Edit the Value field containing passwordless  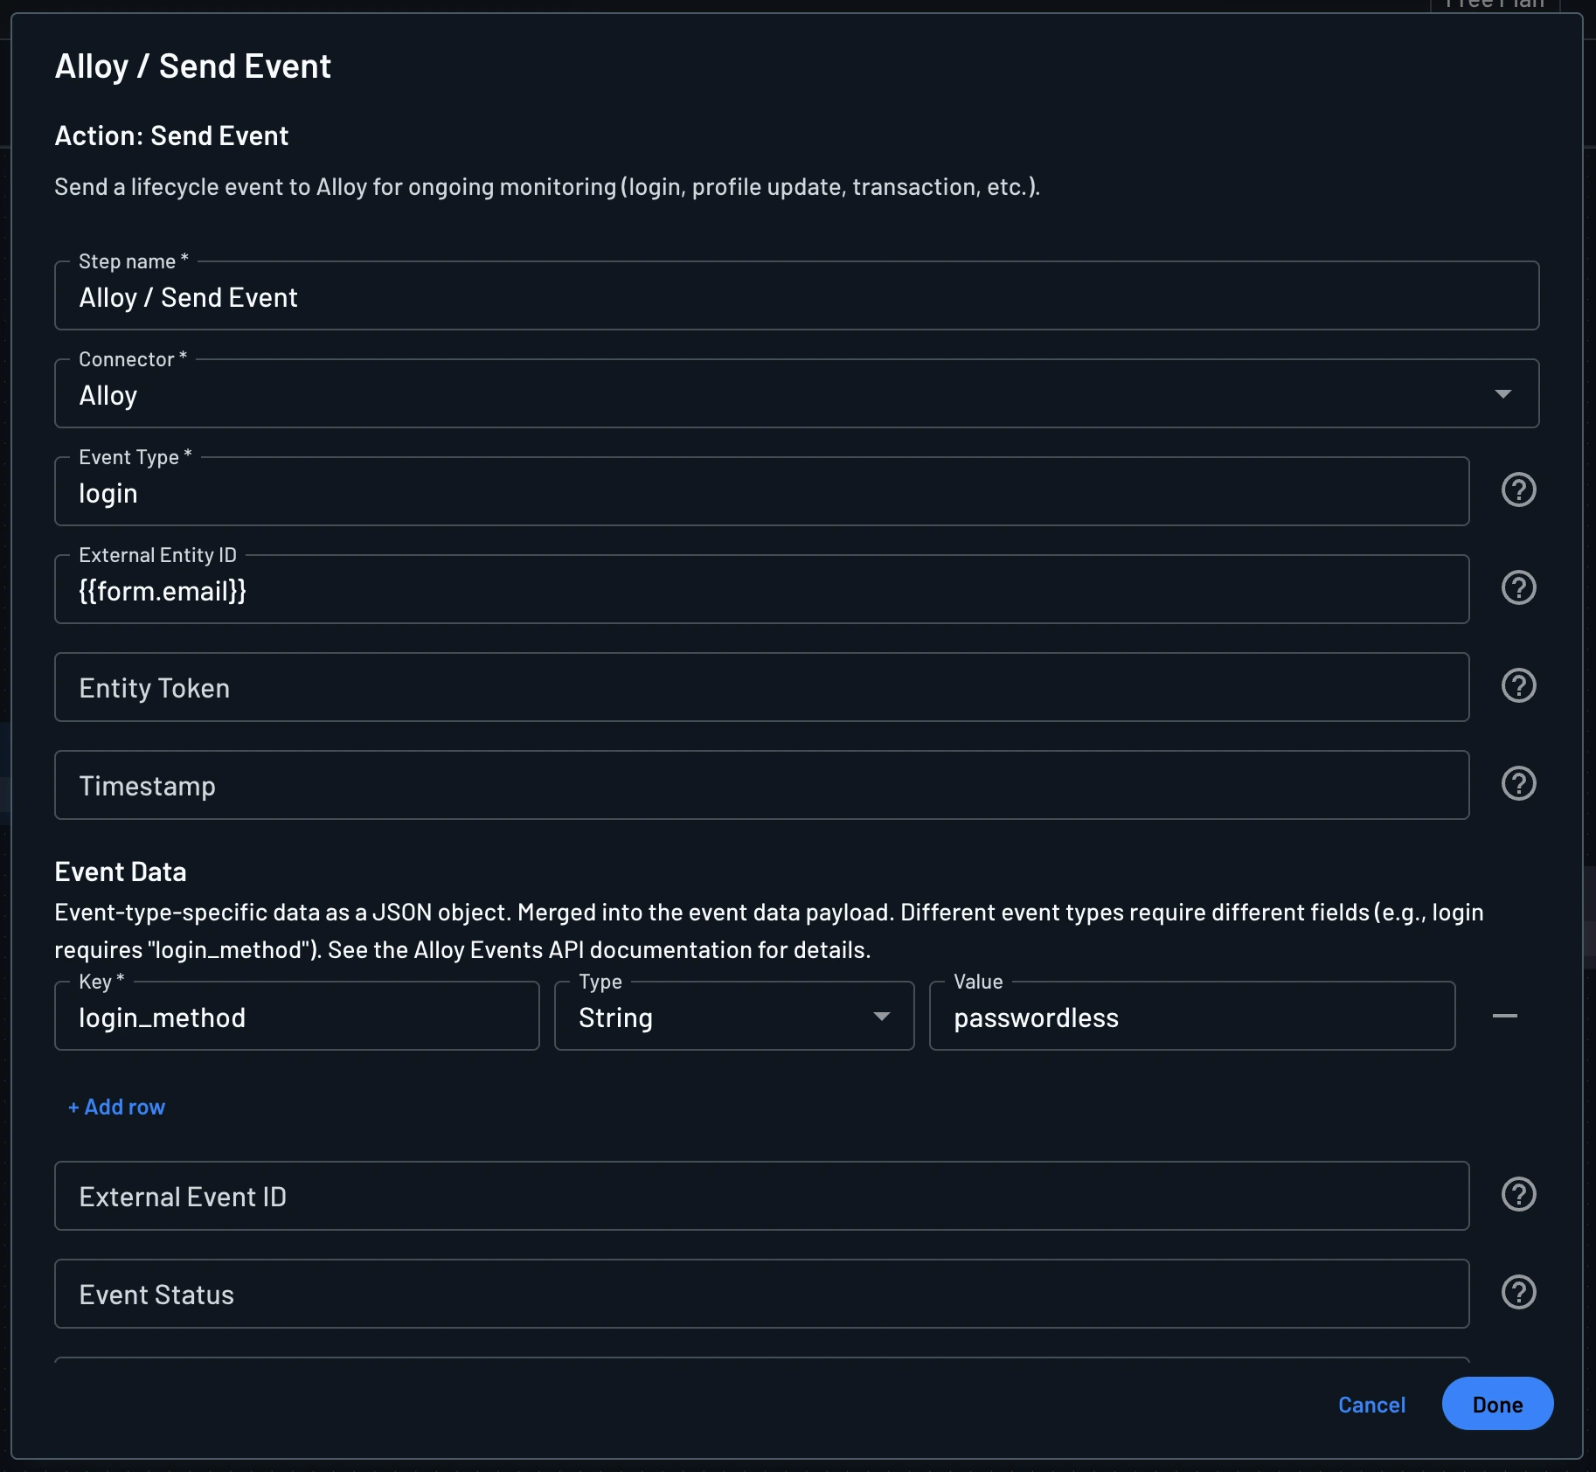1192,1016
